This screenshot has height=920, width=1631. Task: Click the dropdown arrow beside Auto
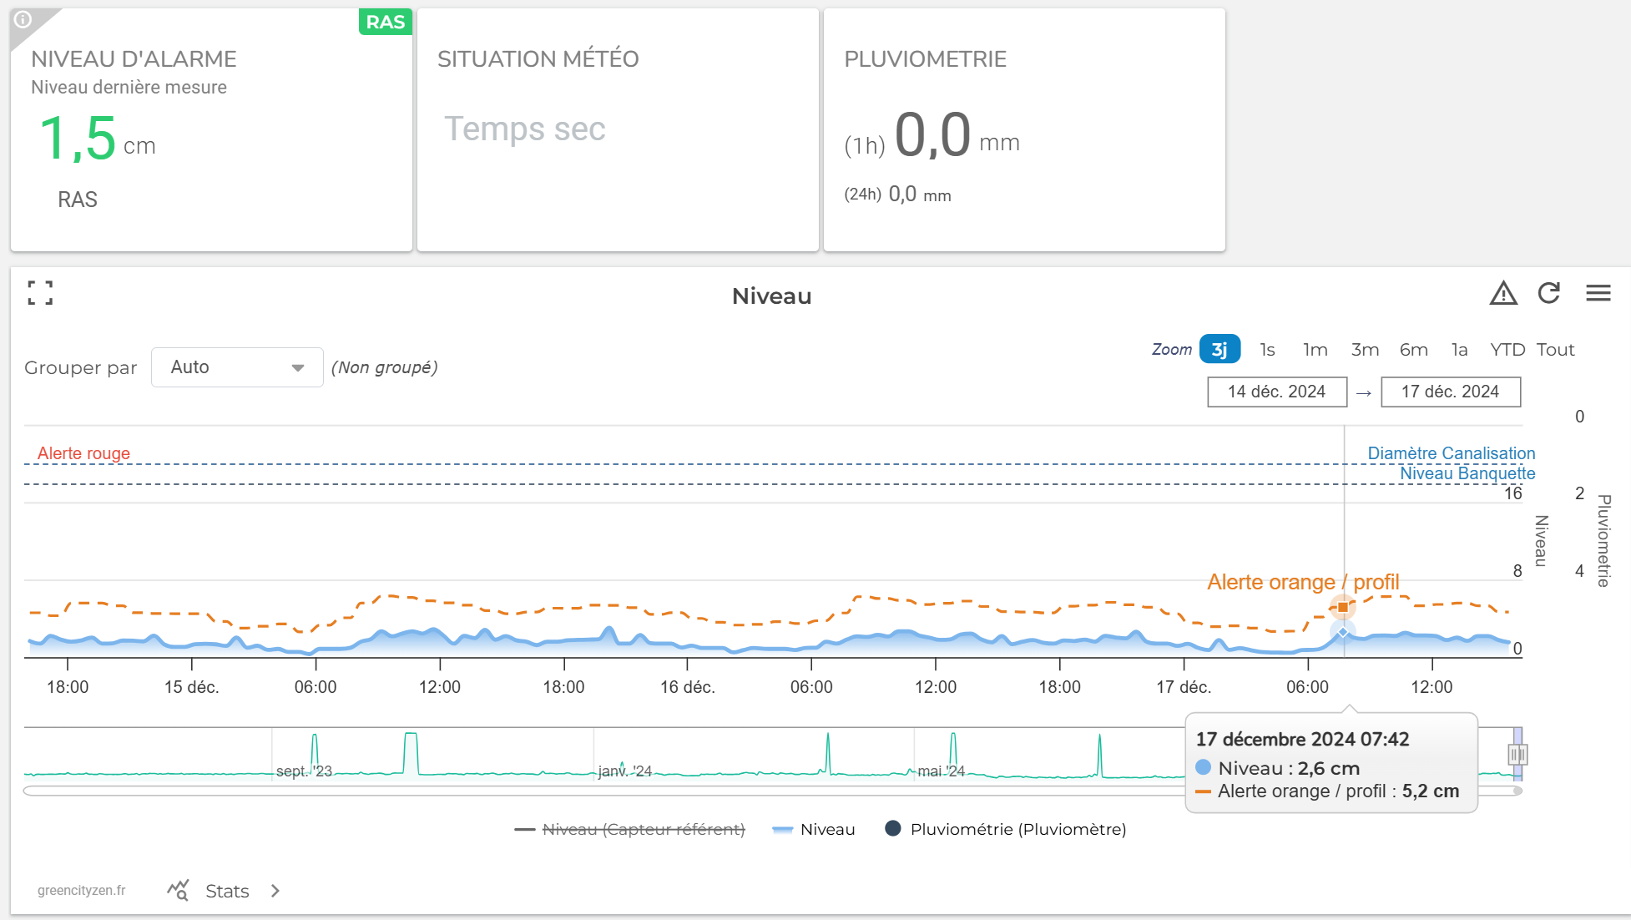(x=297, y=368)
